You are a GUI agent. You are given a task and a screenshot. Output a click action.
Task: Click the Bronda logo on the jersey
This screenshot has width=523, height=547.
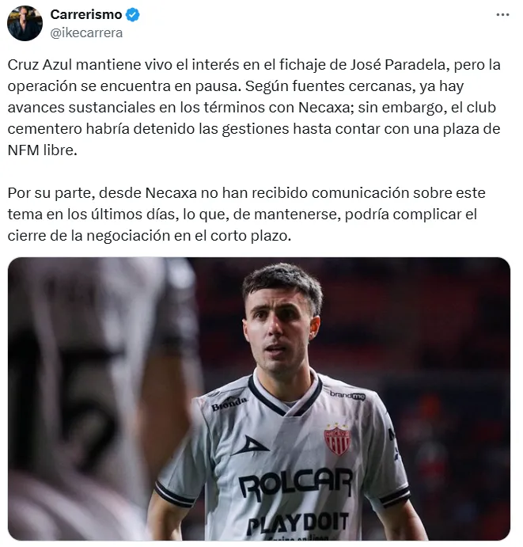(229, 404)
